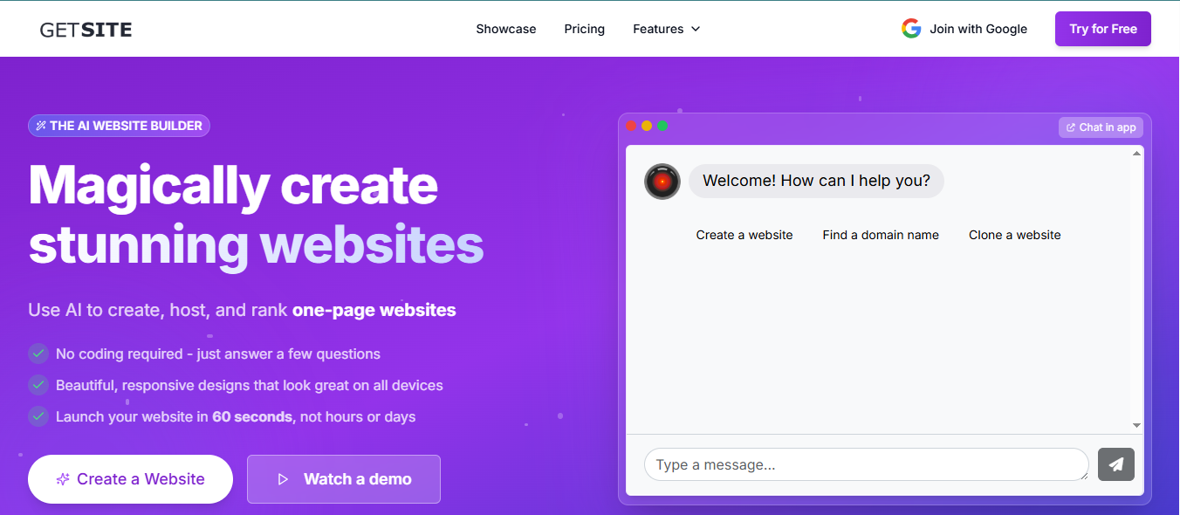The width and height of the screenshot is (1180, 515).
Task: Click the Try for Free button
Action: 1102,28
